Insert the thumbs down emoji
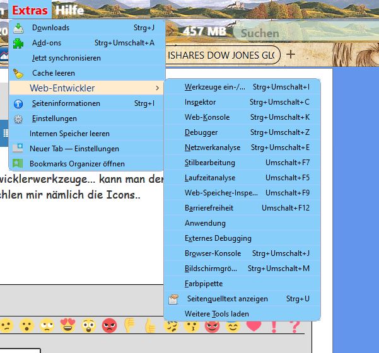Screen dimensions: 379x353 (x=129, y=325)
